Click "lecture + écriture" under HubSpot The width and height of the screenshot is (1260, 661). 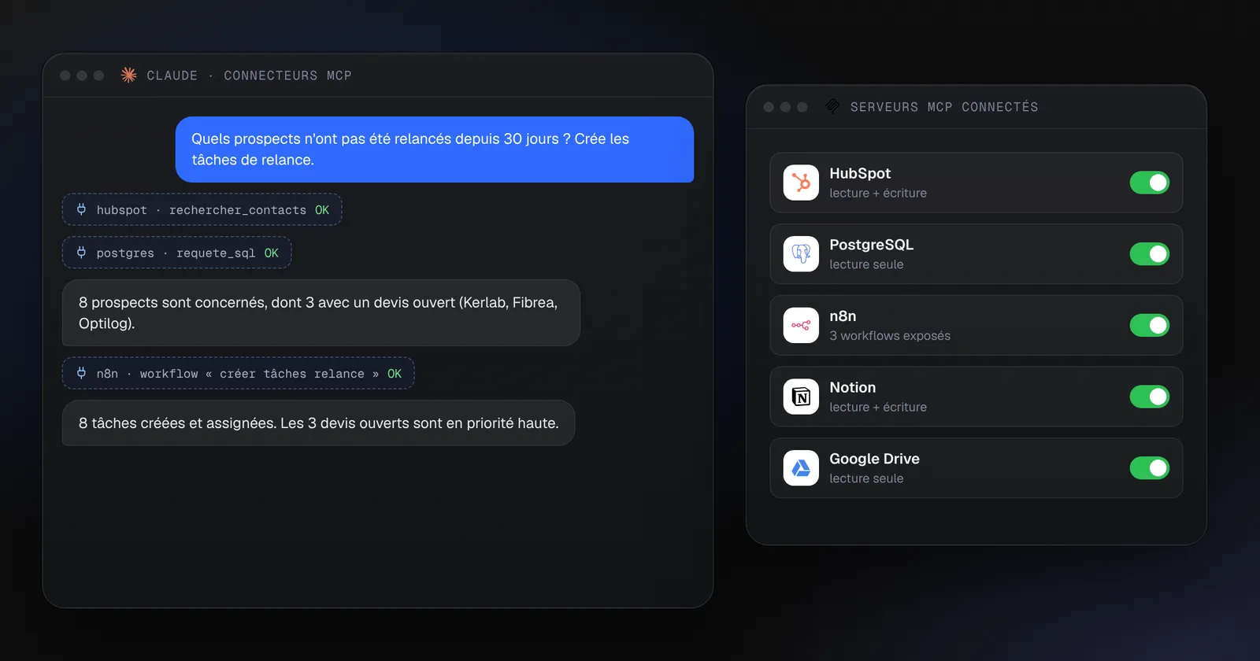(878, 194)
